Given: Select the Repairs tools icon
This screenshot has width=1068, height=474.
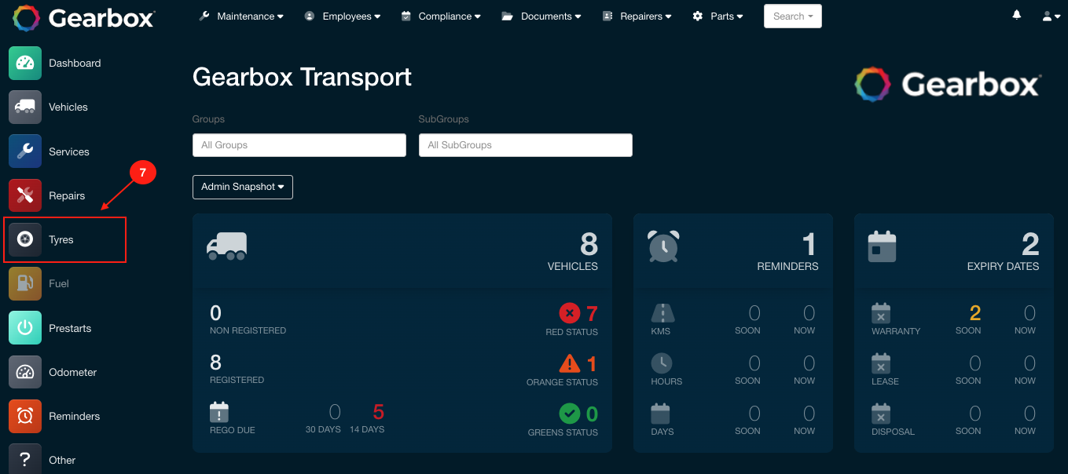Looking at the screenshot, I should click(x=25, y=195).
